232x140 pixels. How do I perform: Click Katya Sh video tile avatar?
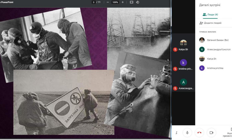183,43
